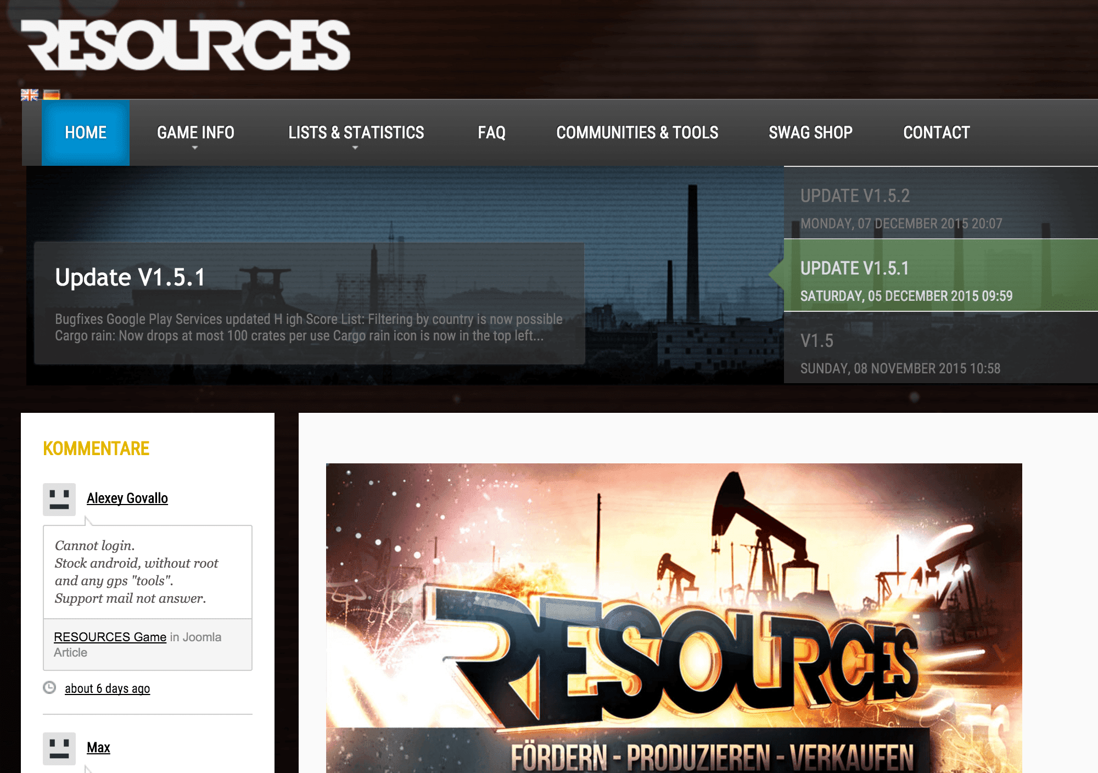This screenshot has width=1098, height=773.
Task: Click the Bugfixes Google Play Services summary text
Action: (x=309, y=327)
